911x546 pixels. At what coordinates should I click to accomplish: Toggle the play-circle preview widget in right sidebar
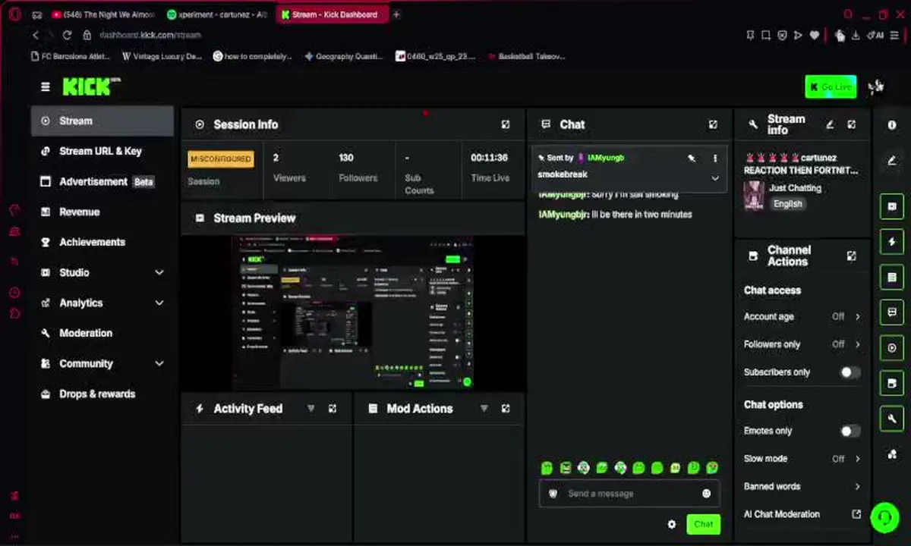[892, 348]
